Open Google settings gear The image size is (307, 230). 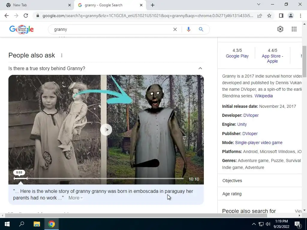[x=280, y=29]
